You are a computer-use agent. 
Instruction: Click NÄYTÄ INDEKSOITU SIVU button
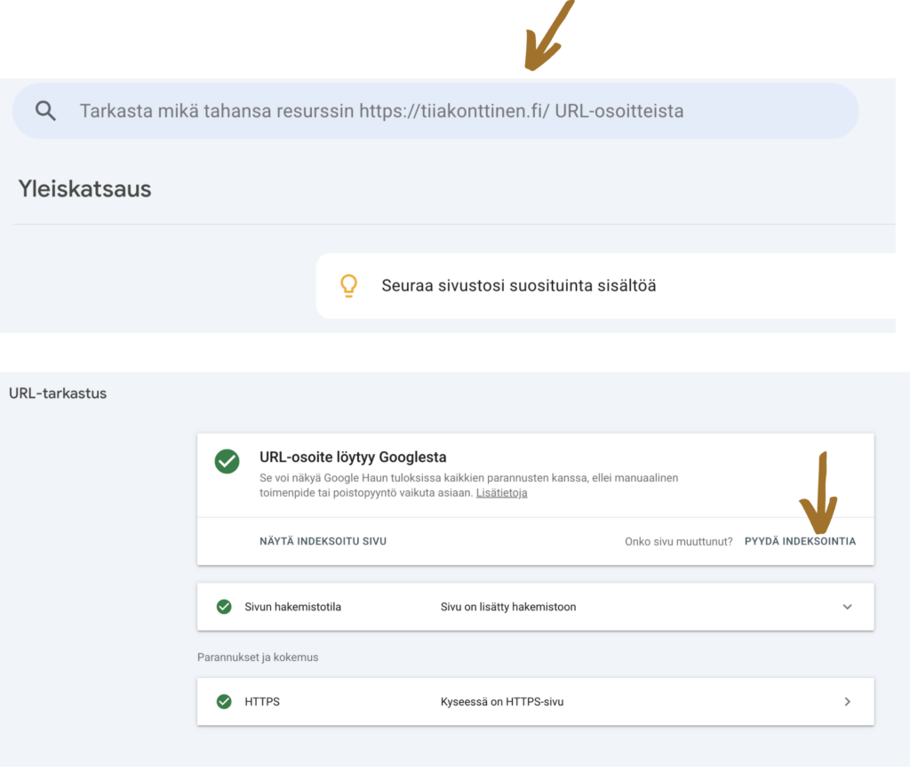coord(323,541)
